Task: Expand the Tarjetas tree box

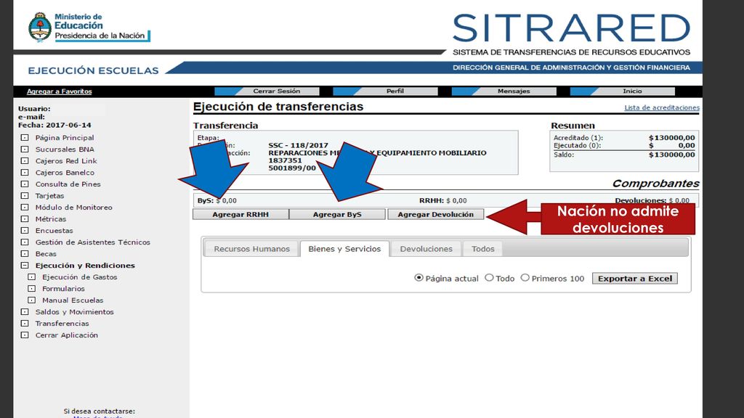Action: pyautogui.click(x=25, y=196)
